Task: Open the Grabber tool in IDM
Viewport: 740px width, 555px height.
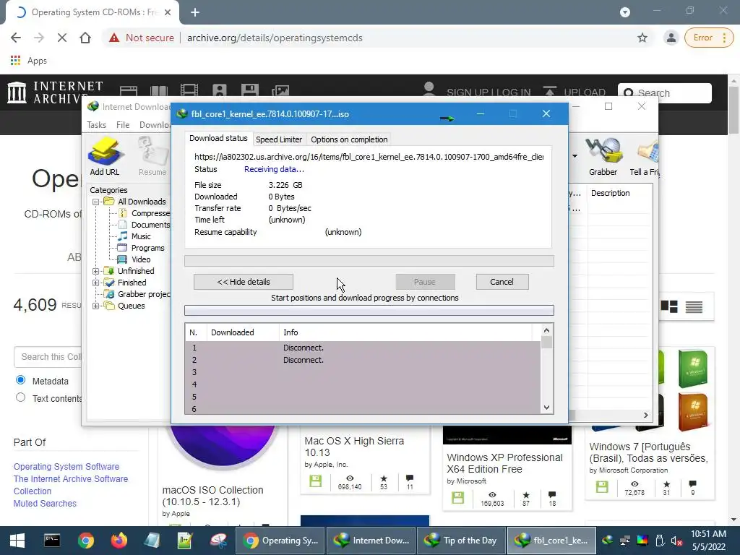Action: 603,156
